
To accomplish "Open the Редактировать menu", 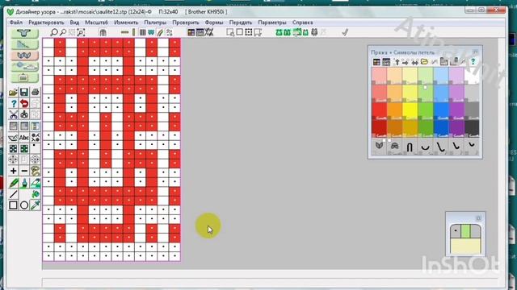I will (46, 23).
